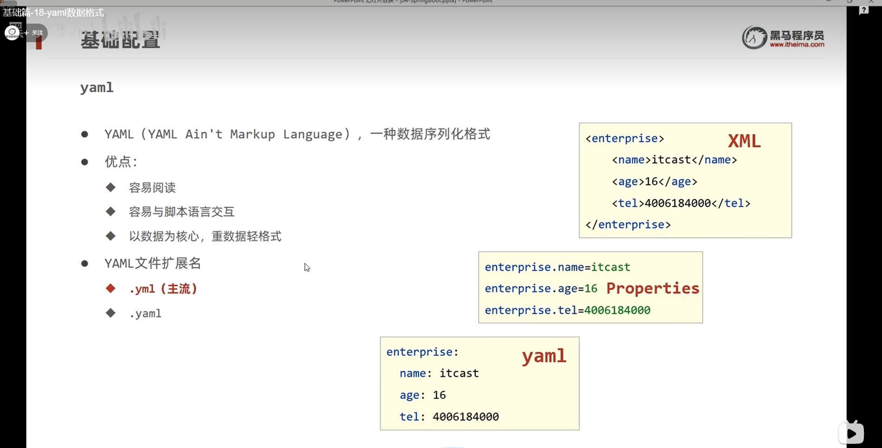Click the 黑马程序员 logo on the slide

(x=783, y=38)
